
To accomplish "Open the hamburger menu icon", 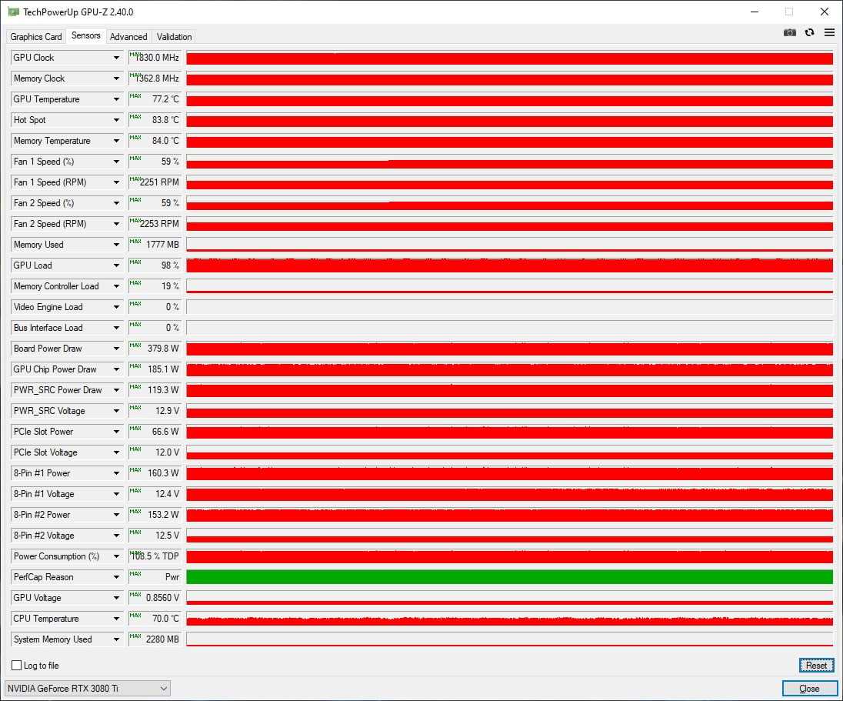I will pos(829,32).
